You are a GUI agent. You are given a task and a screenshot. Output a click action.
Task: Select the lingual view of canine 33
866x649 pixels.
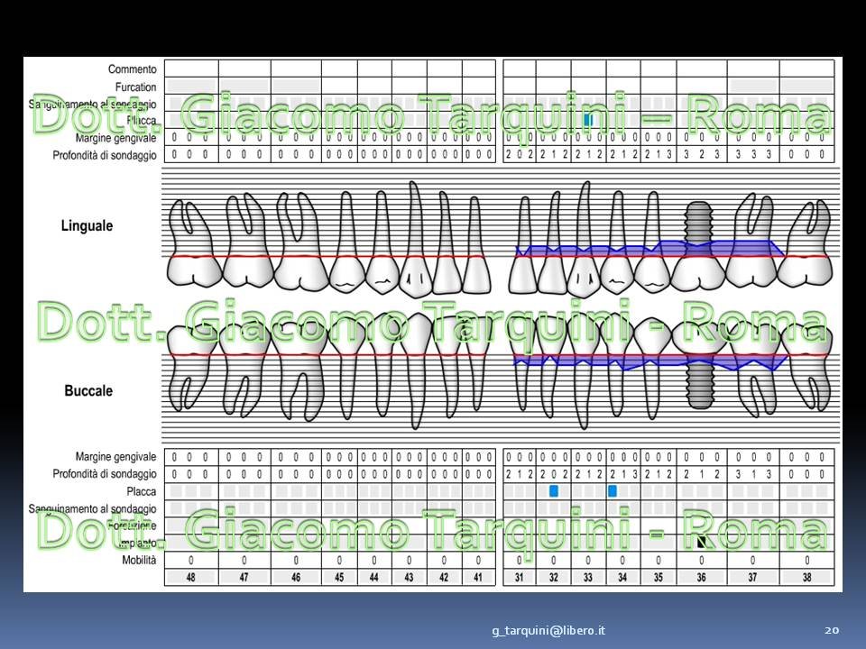[x=583, y=240]
